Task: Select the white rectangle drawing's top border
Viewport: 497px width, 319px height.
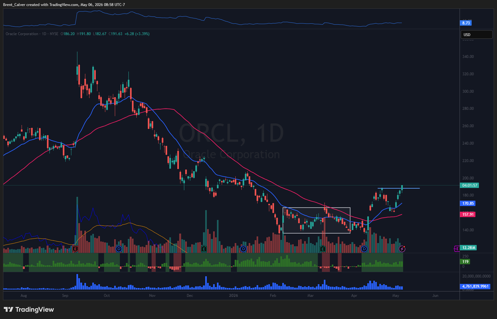Action: pyautogui.click(x=317, y=208)
